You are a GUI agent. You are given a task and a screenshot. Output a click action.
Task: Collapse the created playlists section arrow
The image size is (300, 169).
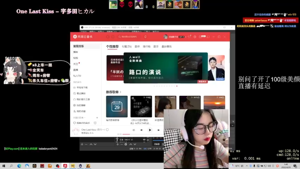tap(85, 118)
